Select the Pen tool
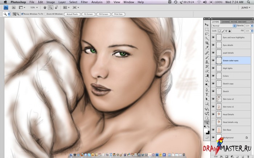The width and height of the screenshot is (254, 158). click(207, 90)
